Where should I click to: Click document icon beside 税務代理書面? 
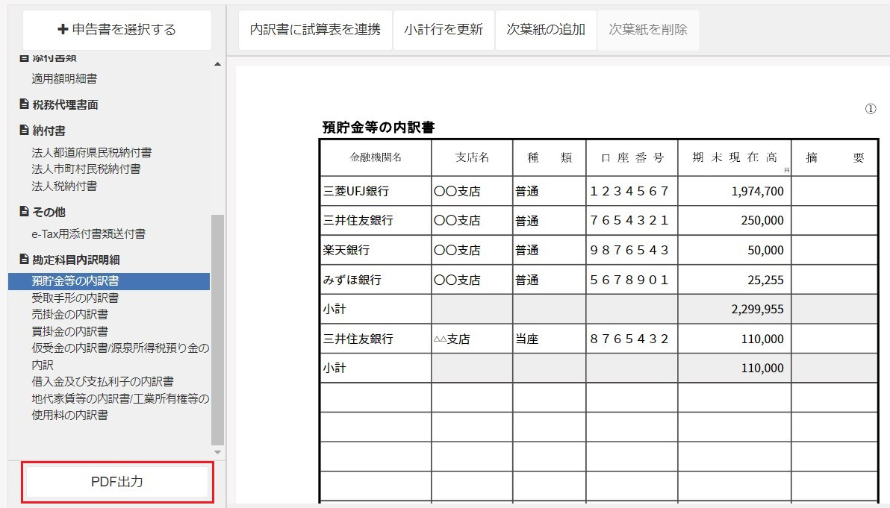pyautogui.click(x=24, y=104)
